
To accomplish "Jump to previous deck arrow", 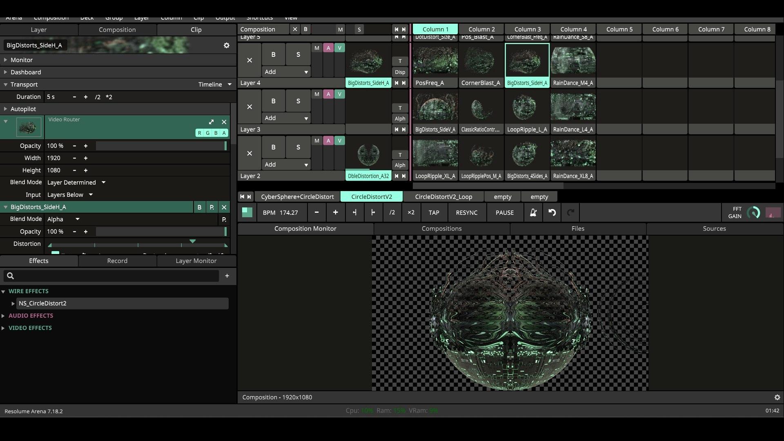I will 242,197.
